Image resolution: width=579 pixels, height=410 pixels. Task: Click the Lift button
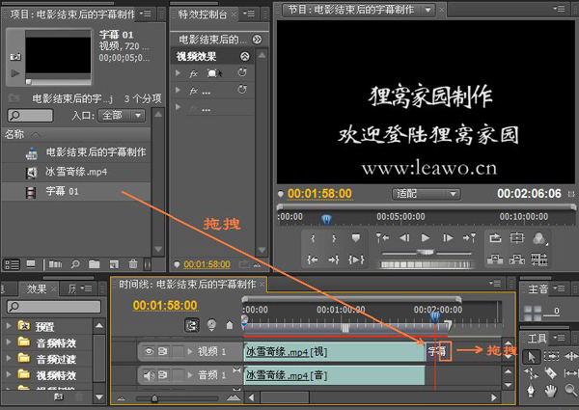(x=495, y=260)
